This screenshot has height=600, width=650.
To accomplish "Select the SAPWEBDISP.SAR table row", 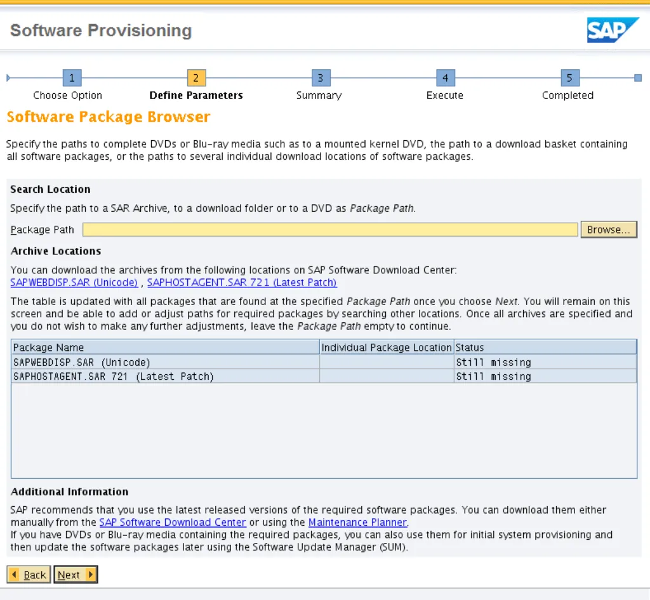I will tap(165, 362).
